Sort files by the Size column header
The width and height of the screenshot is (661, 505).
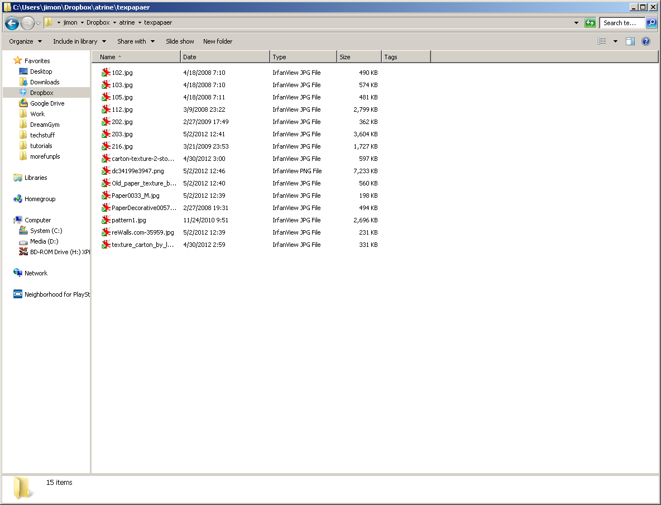click(358, 57)
